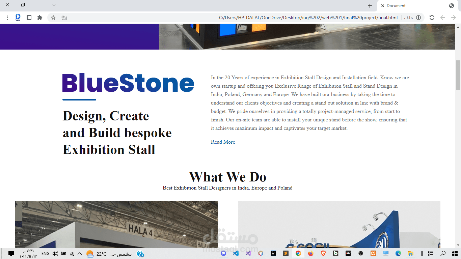Switch to Chrome in the taskbar
Screen dimensions: 461x259
[x=298, y=253]
